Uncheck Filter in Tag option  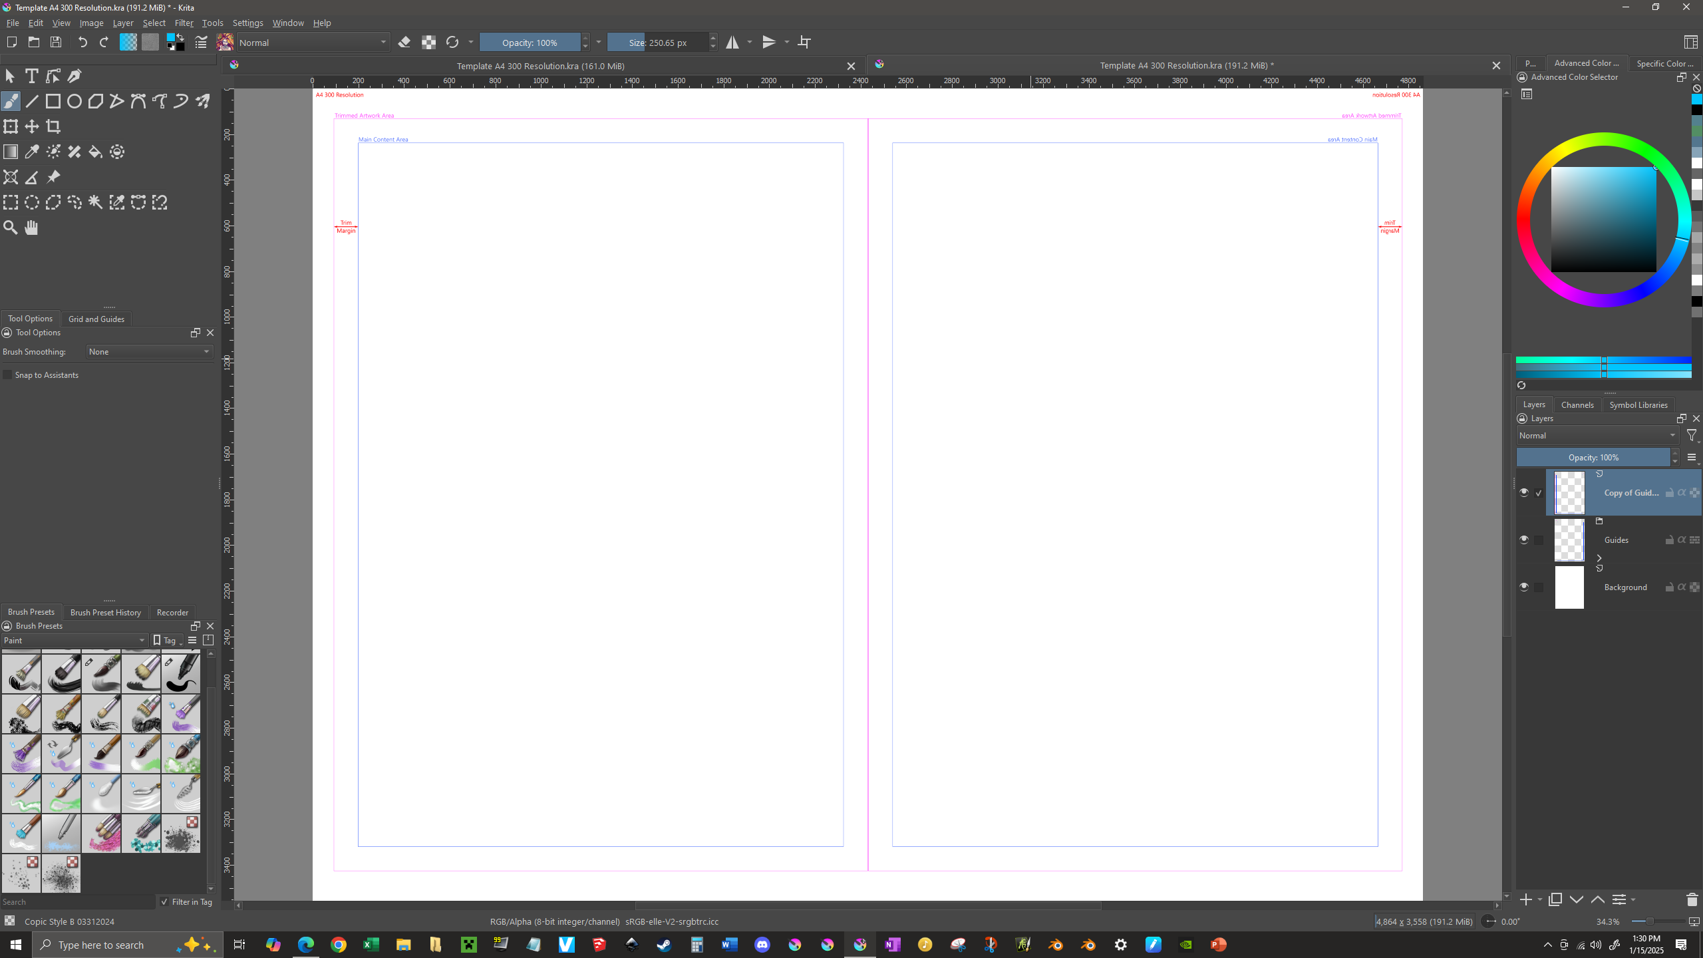point(164,902)
